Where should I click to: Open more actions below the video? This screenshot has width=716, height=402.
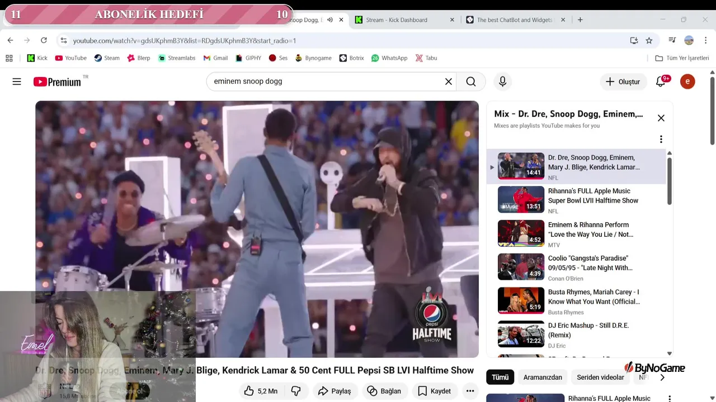[x=470, y=391]
